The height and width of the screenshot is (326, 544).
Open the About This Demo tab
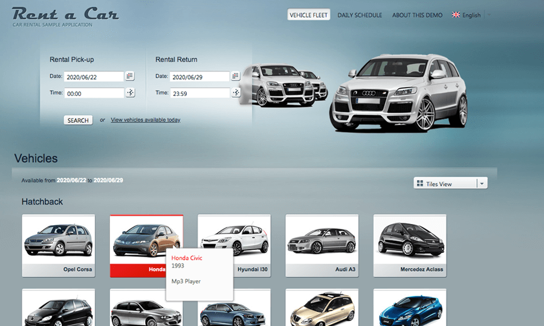(417, 15)
